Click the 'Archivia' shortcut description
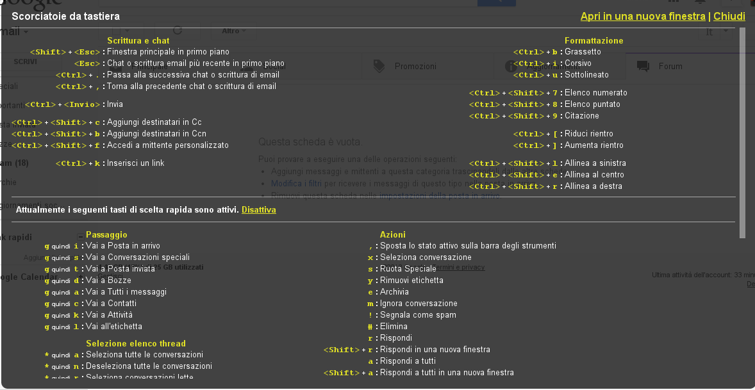The image size is (755, 390). [x=394, y=292]
